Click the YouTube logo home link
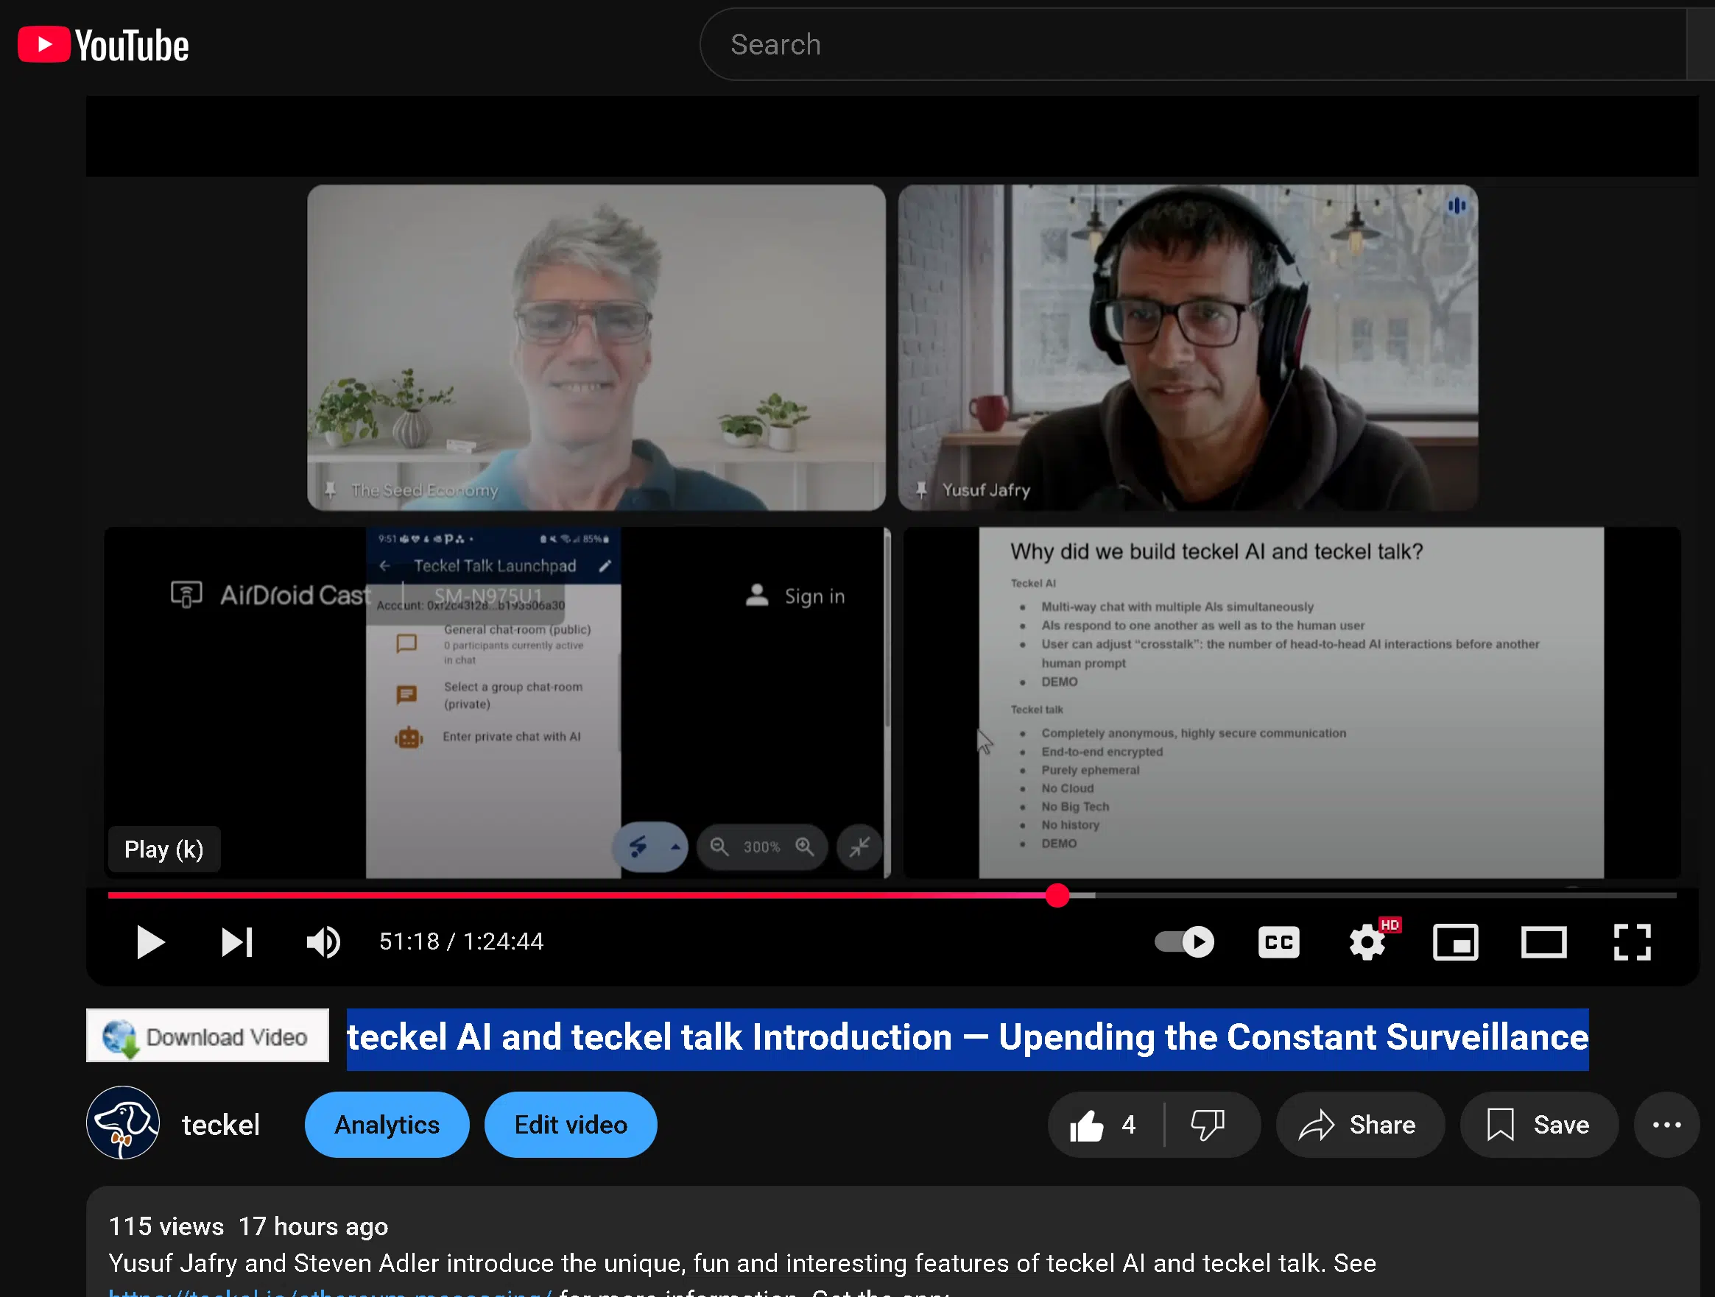This screenshot has width=1715, height=1297. 103,45
